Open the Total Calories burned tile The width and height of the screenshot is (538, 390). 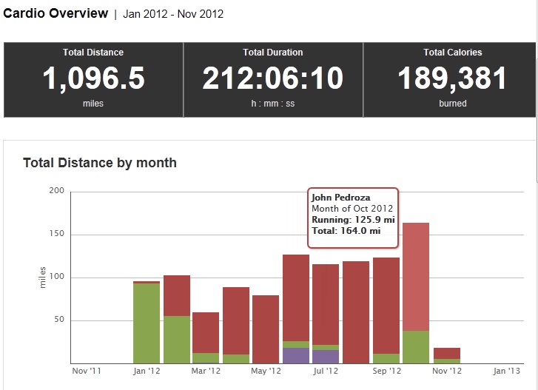click(452, 79)
